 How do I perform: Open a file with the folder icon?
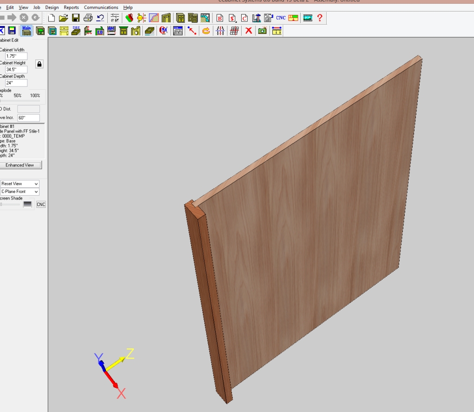64,18
